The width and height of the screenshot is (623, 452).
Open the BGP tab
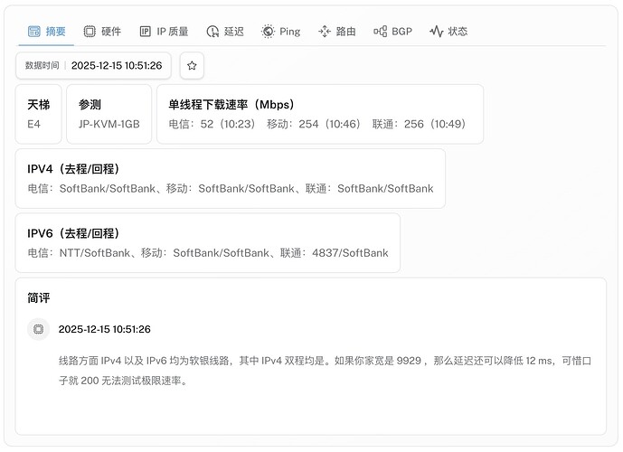coord(392,32)
